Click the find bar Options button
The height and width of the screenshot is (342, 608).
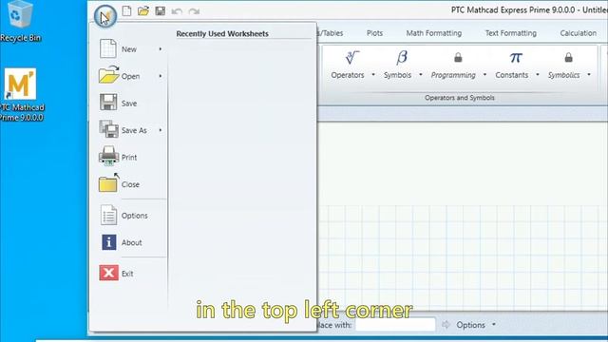click(470, 325)
